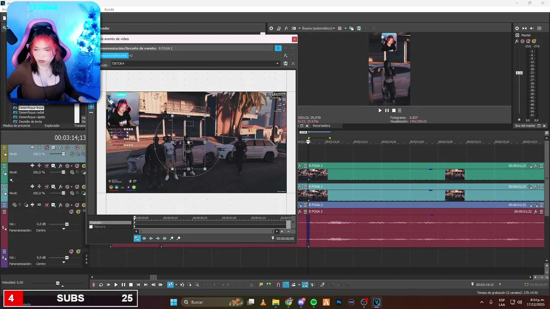Pause playback in the main transport bar
The height and width of the screenshot is (309, 550).
(x=123, y=285)
